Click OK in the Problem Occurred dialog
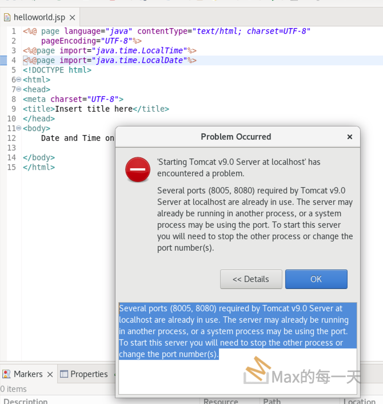The image size is (383, 404). pyautogui.click(x=316, y=279)
